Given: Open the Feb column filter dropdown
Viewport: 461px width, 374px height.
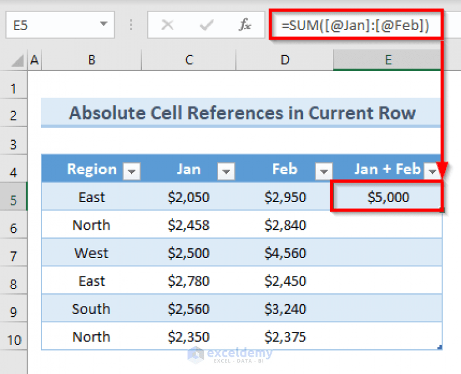Looking at the screenshot, I should (x=324, y=171).
